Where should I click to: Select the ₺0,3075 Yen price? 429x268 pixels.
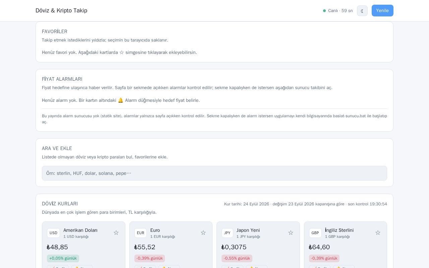click(x=234, y=247)
